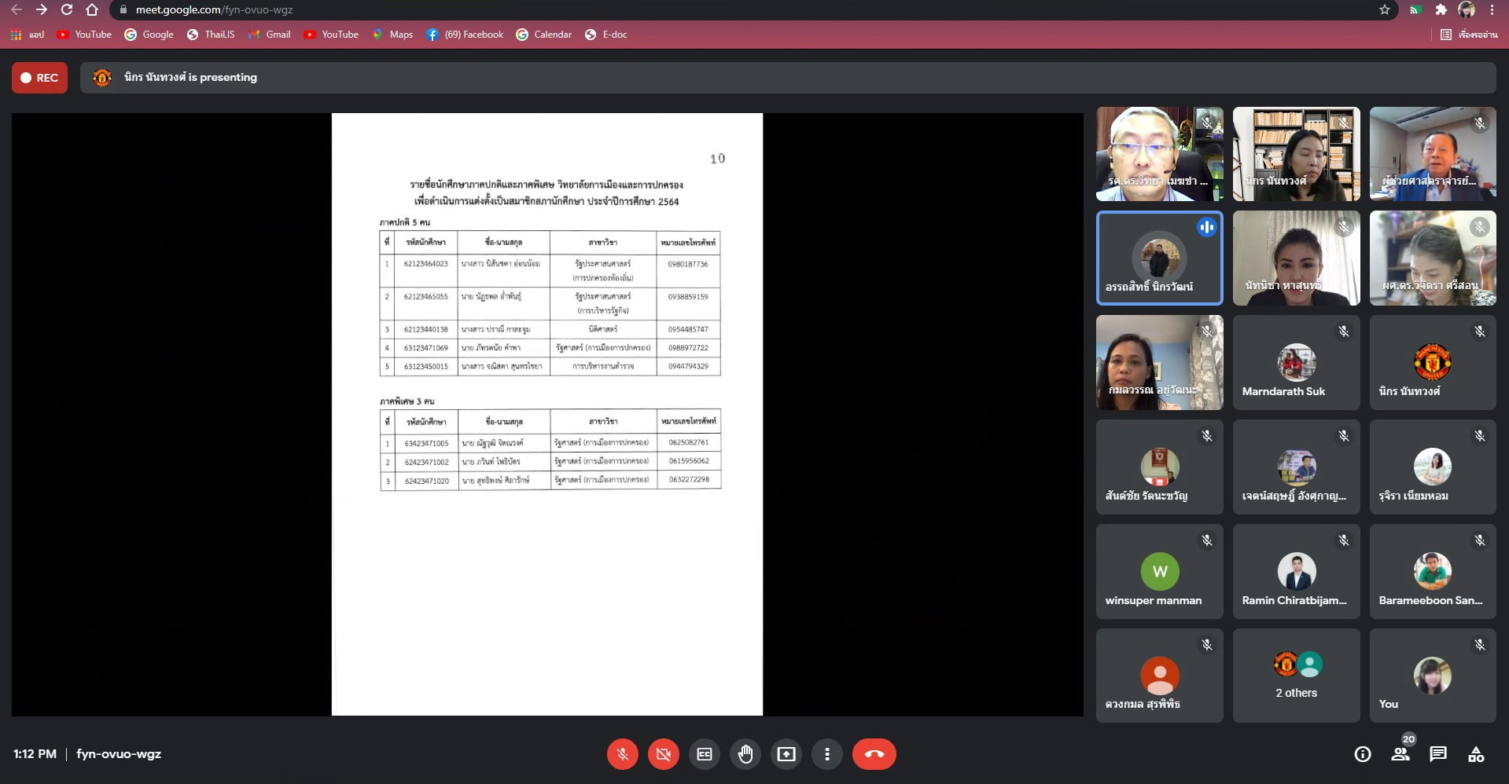1509x784 pixels.
Task: Open meeting details info icon
Action: pyautogui.click(x=1363, y=754)
